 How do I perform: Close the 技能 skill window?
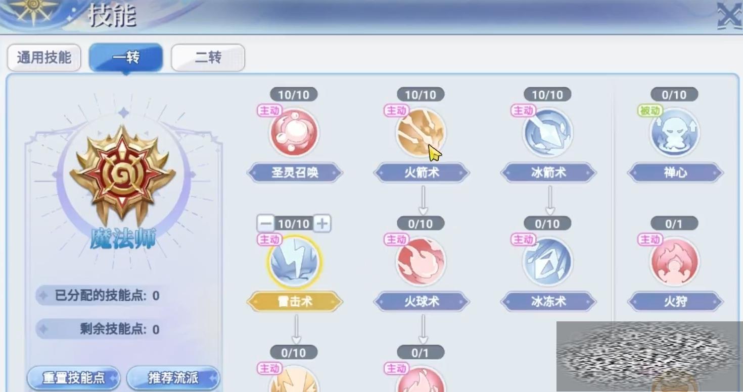[729, 16]
